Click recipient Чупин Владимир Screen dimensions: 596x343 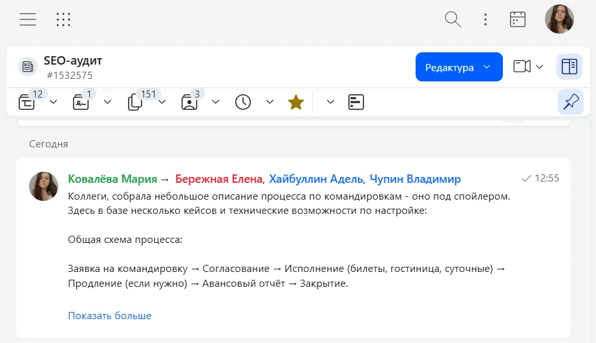pyautogui.click(x=415, y=178)
